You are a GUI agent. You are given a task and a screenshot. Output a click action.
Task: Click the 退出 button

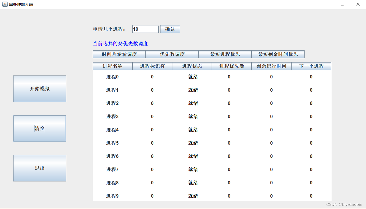point(40,168)
